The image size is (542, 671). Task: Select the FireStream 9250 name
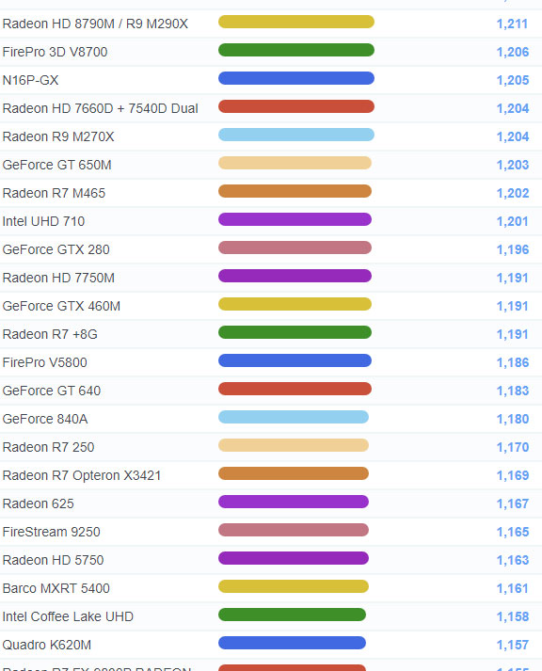[52, 532]
